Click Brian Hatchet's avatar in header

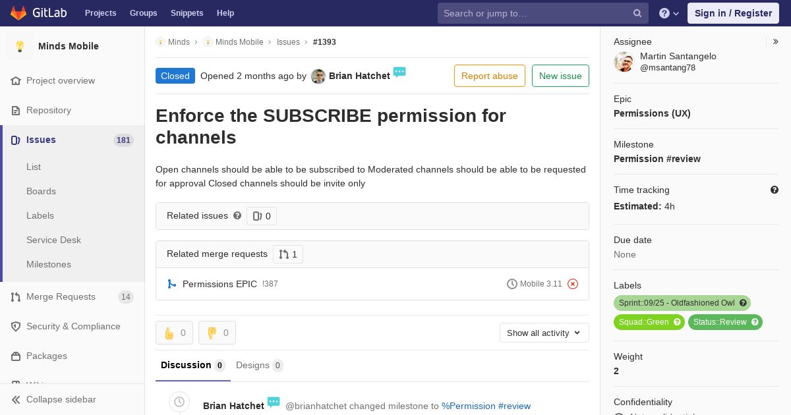[x=318, y=76]
